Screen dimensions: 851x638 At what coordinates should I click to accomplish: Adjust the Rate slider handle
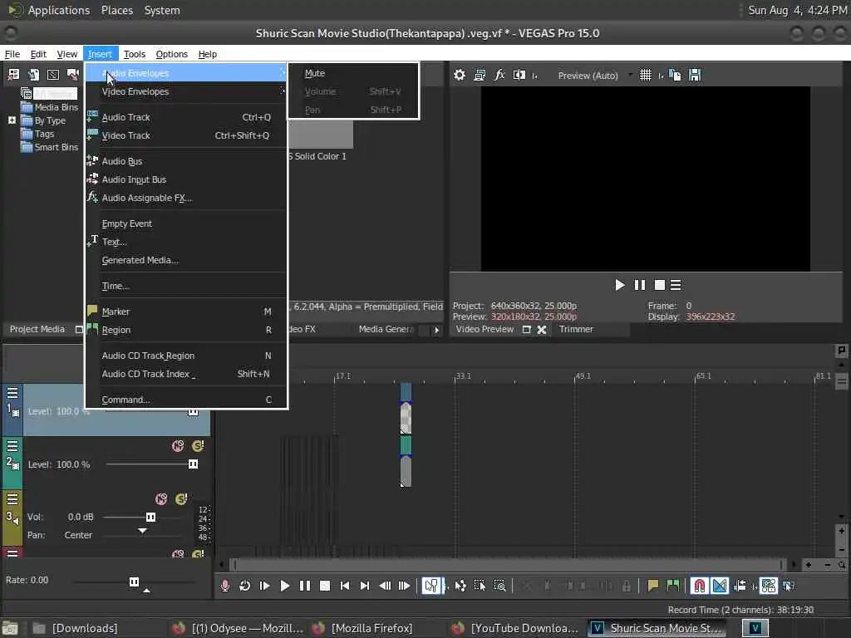pos(134,582)
